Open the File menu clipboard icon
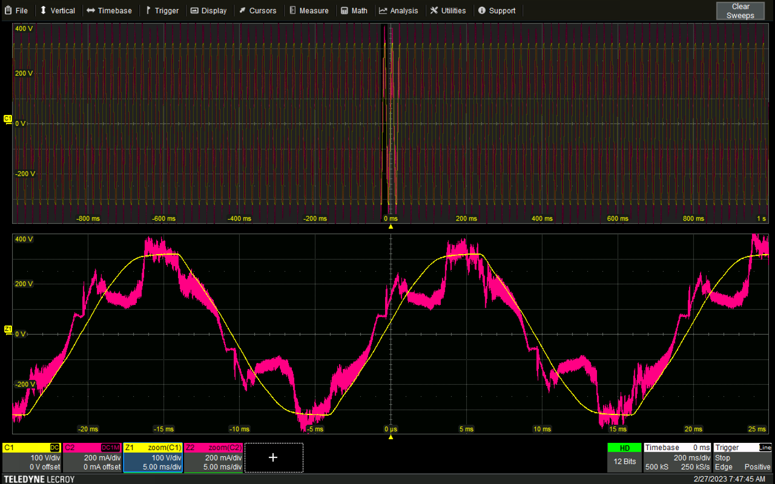The height and width of the screenshot is (484, 775). pyautogui.click(x=8, y=10)
